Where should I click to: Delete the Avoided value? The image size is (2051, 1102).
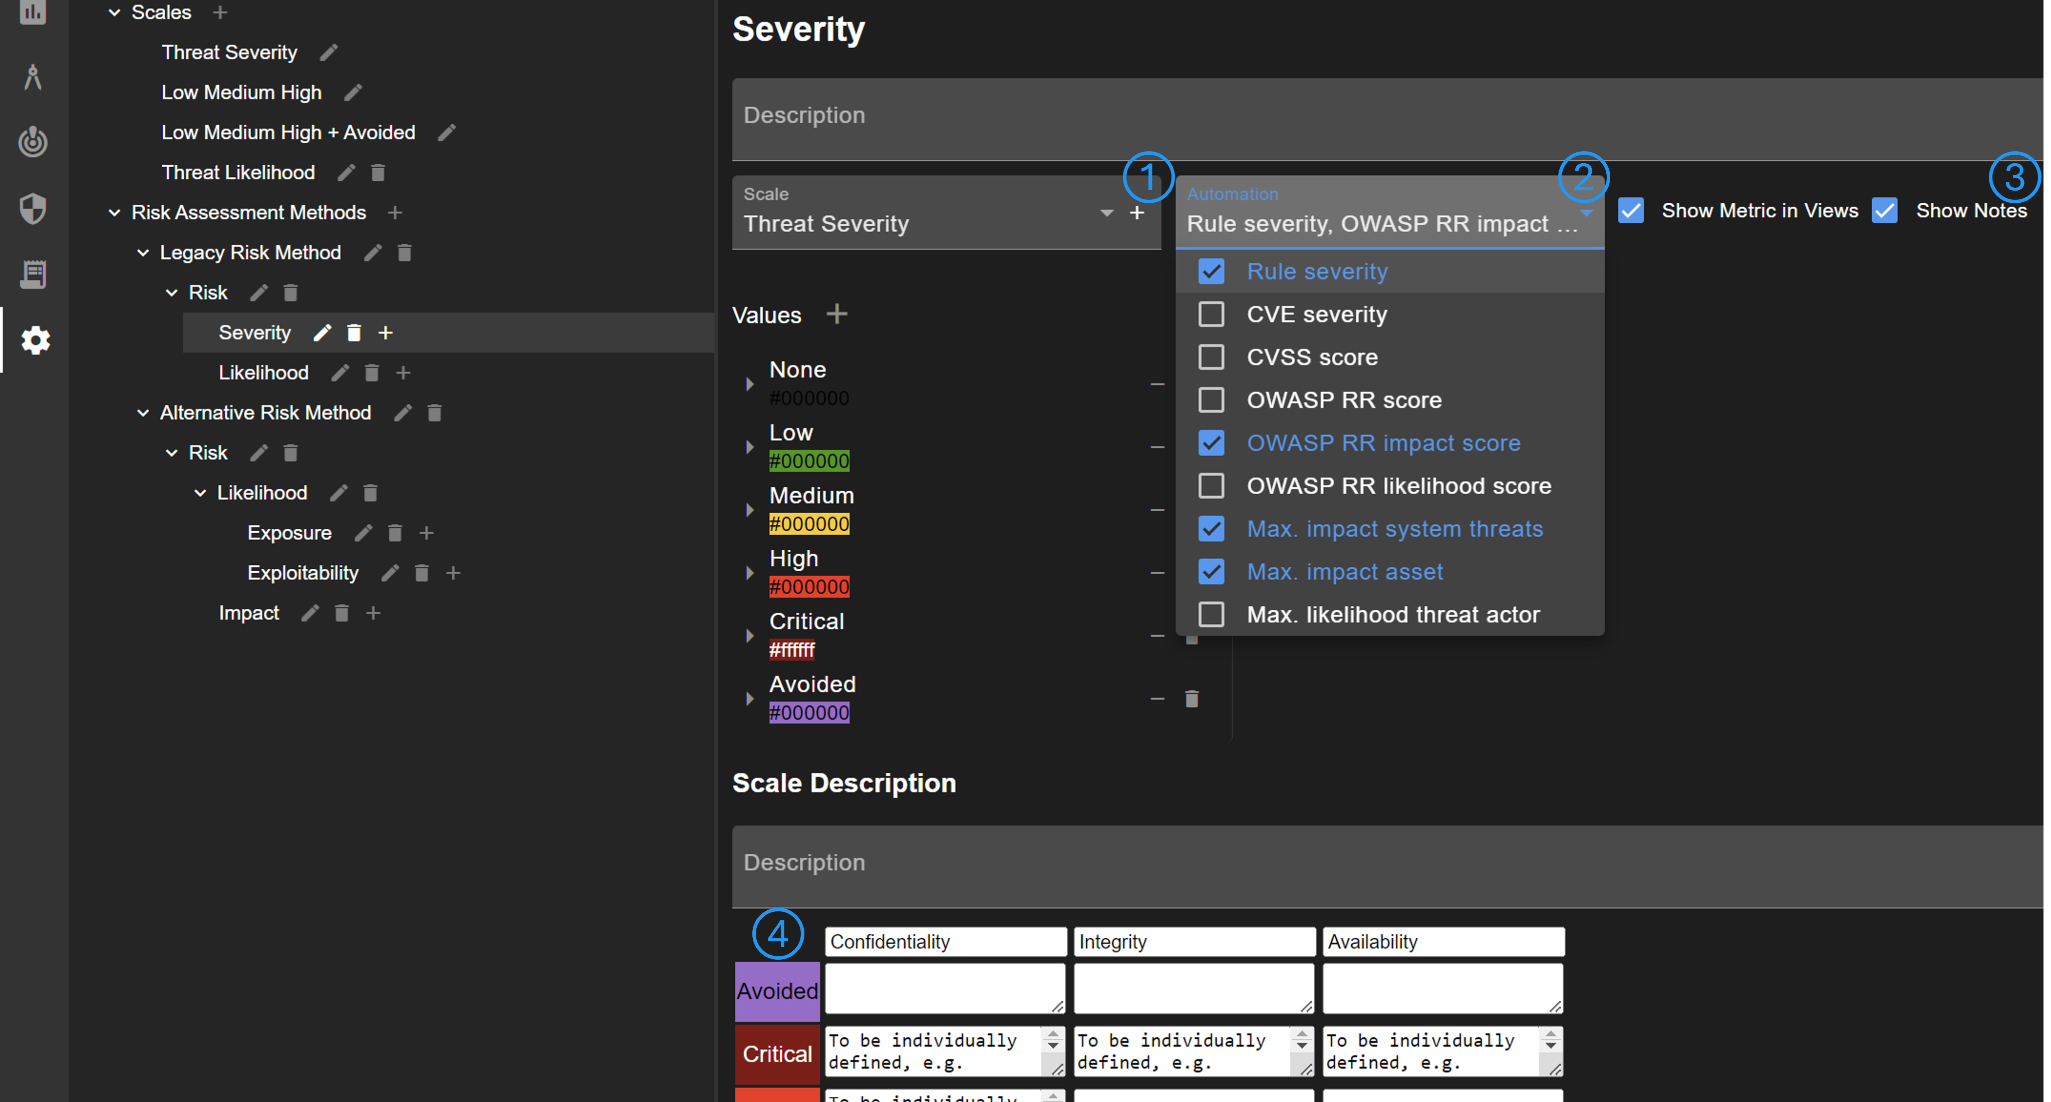pyautogui.click(x=1192, y=698)
